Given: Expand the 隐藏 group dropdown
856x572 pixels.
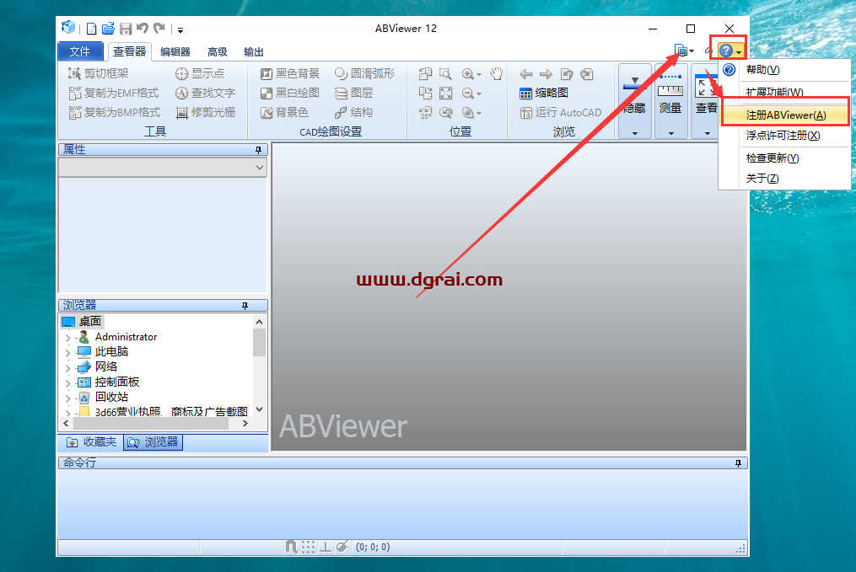Looking at the screenshot, I should pos(634,133).
